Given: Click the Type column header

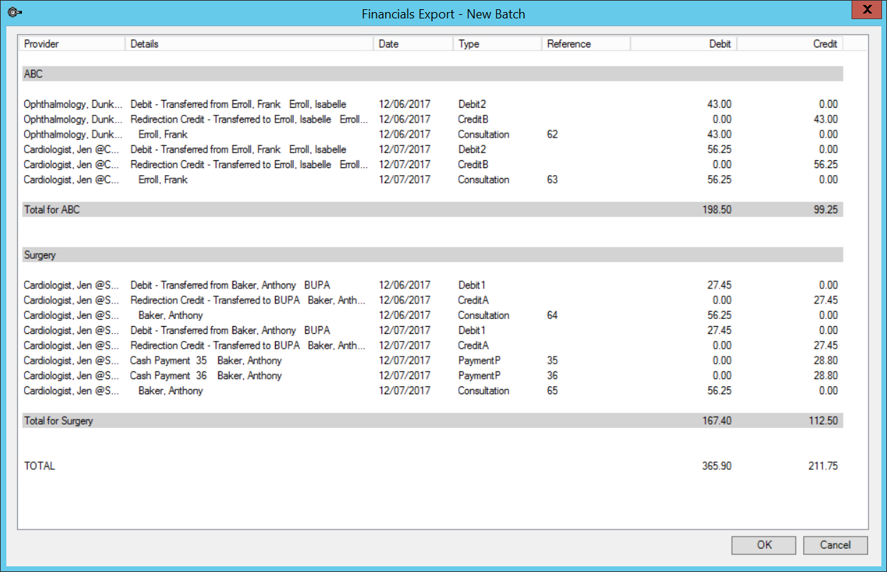Looking at the screenshot, I should click(x=497, y=44).
